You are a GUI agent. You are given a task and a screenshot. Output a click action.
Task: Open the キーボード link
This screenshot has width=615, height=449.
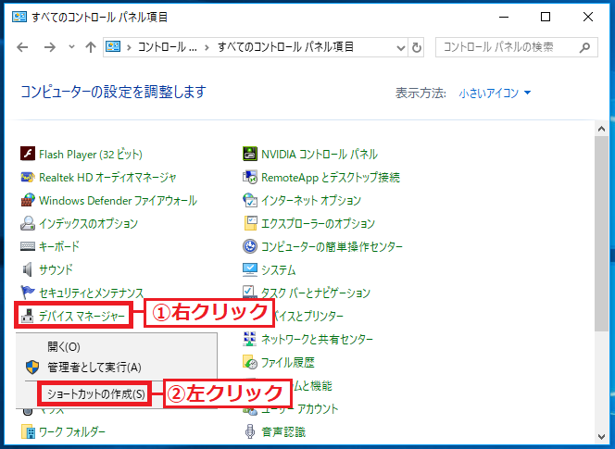click(59, 246)
